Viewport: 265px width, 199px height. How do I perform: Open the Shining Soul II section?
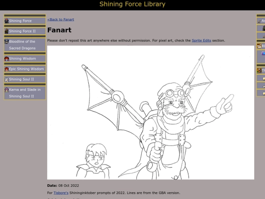pyautogui.click(x=25, y=79)
